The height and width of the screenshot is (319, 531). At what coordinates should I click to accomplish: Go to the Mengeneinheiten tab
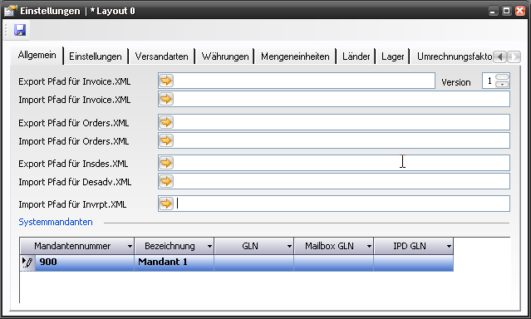pyautogui.click(x=295, y=56)
